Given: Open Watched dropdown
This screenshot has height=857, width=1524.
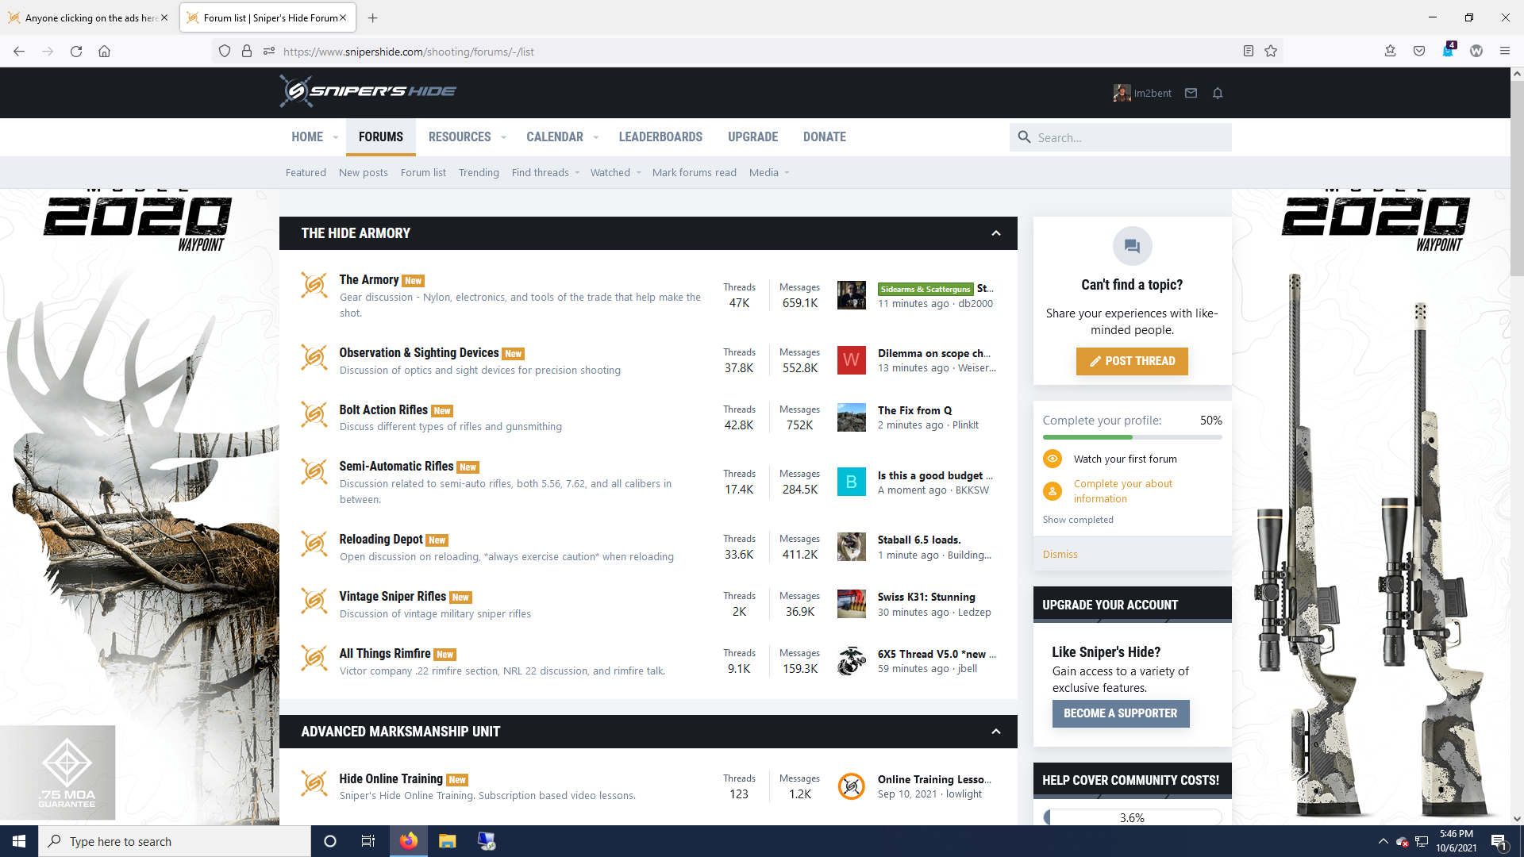Looking at the screenshot, I should (616, 172).
